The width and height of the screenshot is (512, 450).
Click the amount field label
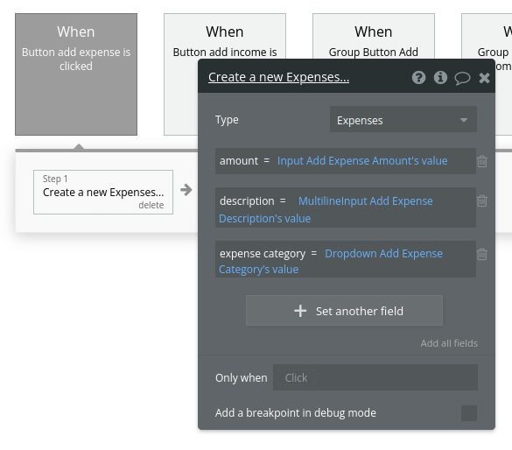pyautogui.click(x=239, y=161)
